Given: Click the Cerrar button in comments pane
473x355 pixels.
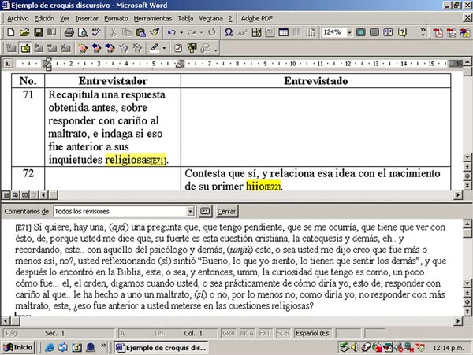Looking at the screenshot, I should [227, 211].
